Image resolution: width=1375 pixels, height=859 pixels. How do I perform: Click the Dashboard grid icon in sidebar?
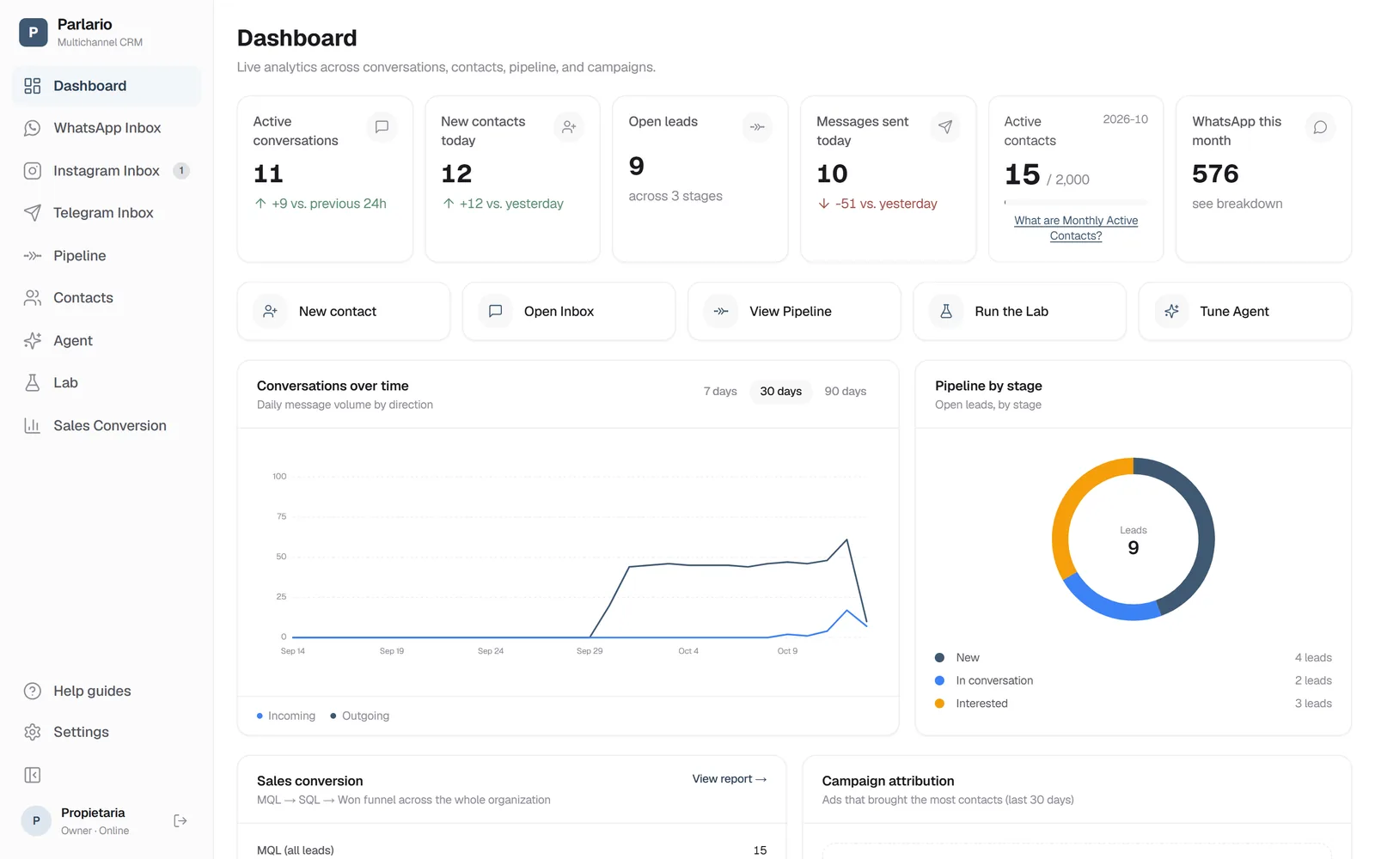[x=33, y=86]
